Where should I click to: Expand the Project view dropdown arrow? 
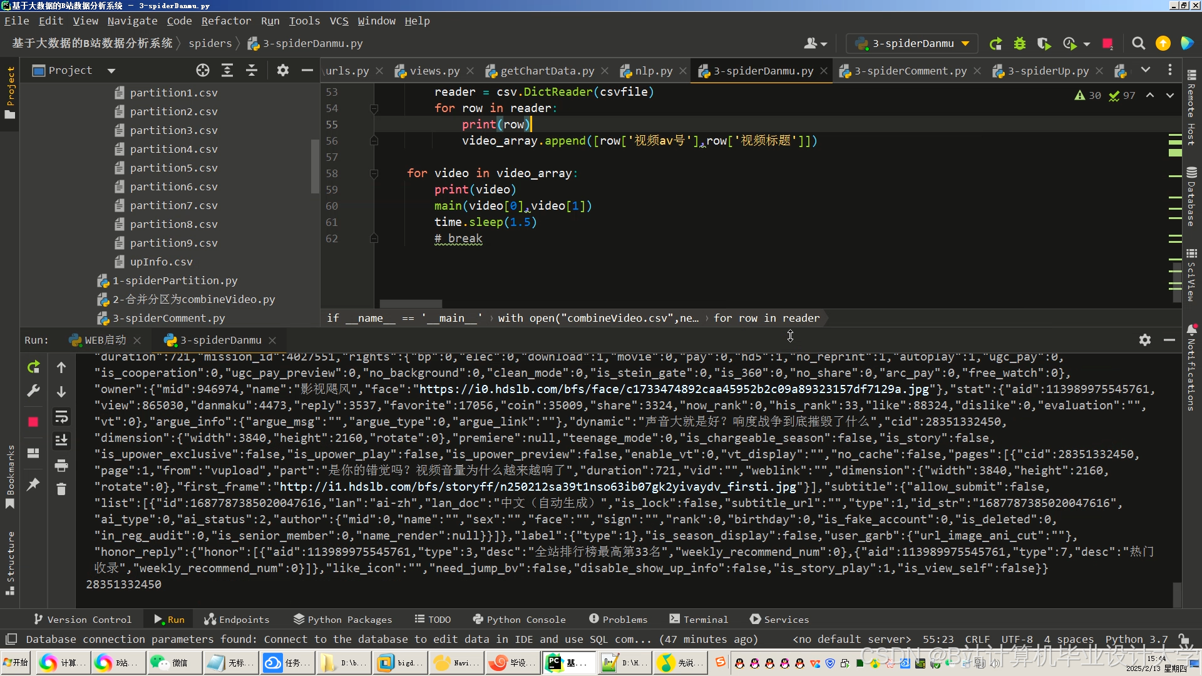[111, 71]
